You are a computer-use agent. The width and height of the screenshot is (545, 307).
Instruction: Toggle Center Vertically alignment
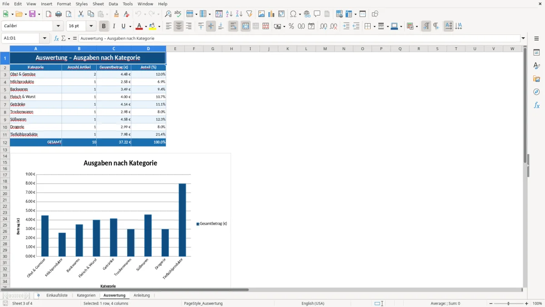(211, 26)
